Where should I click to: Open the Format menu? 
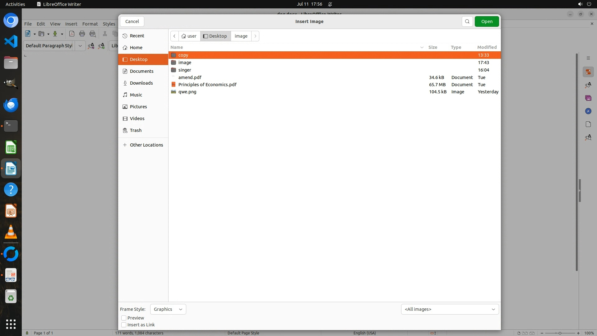click(x=90, y=24)
